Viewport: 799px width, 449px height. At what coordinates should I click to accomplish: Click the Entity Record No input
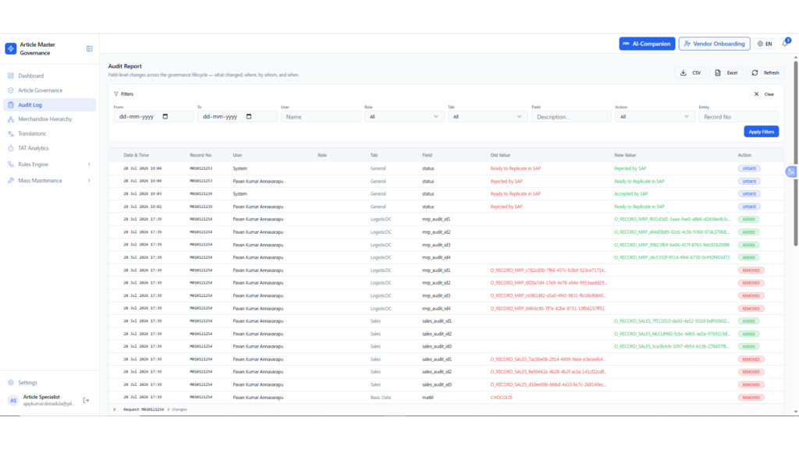(x=738, y=117)
